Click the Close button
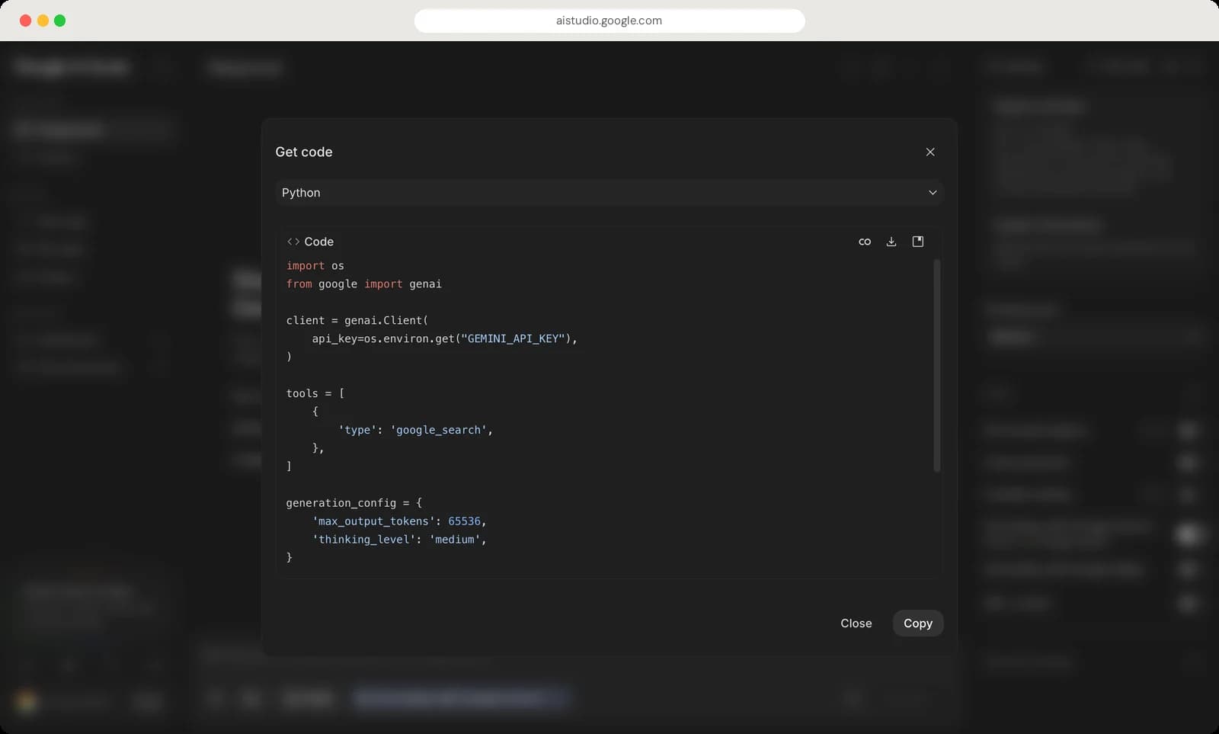 [856, 623]
